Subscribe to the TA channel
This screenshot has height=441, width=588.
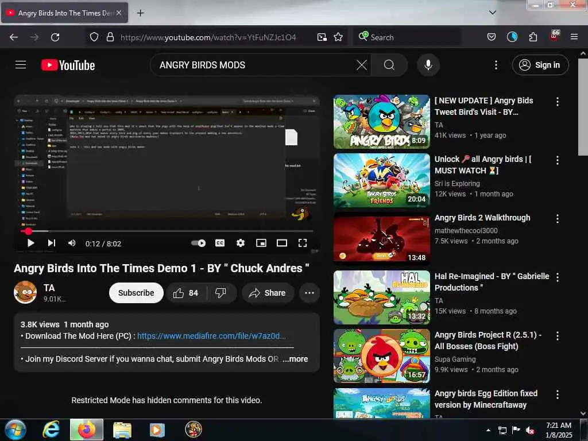[136, 292]
